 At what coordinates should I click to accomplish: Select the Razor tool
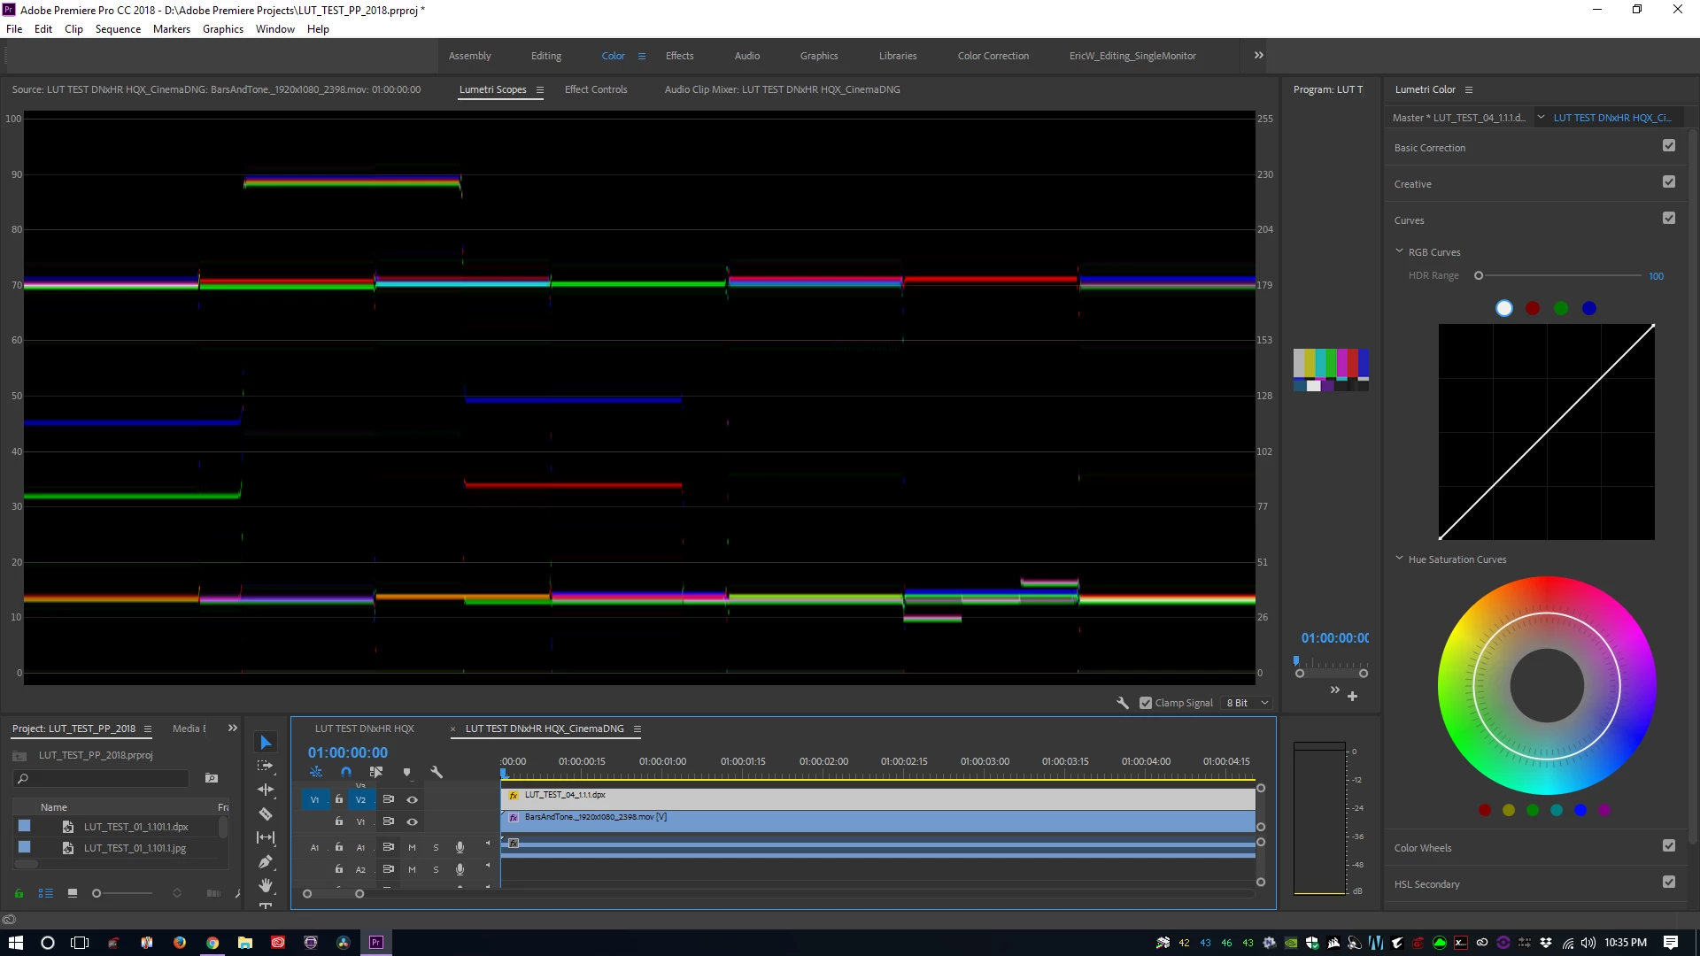[265, 813]
